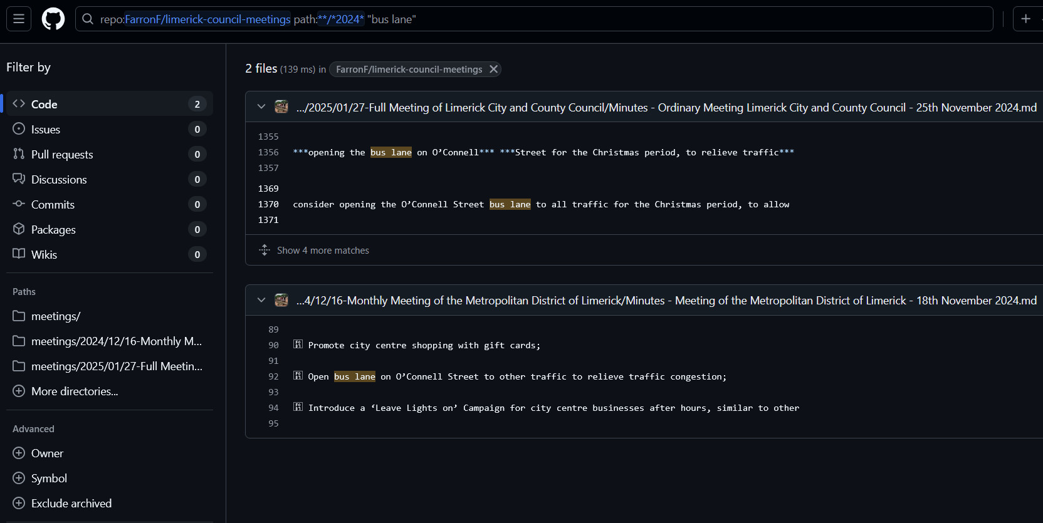The image size is (1043, 523).
Task: Collapse the 25th November 2024 minutes result
Action: tap(261, 107)
